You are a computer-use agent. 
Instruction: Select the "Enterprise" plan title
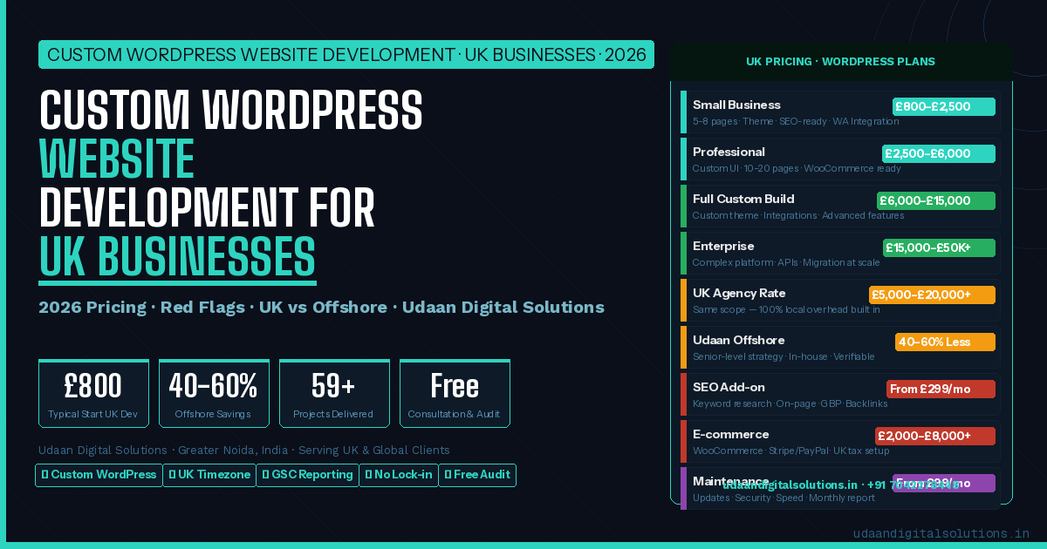coord(723,247)
